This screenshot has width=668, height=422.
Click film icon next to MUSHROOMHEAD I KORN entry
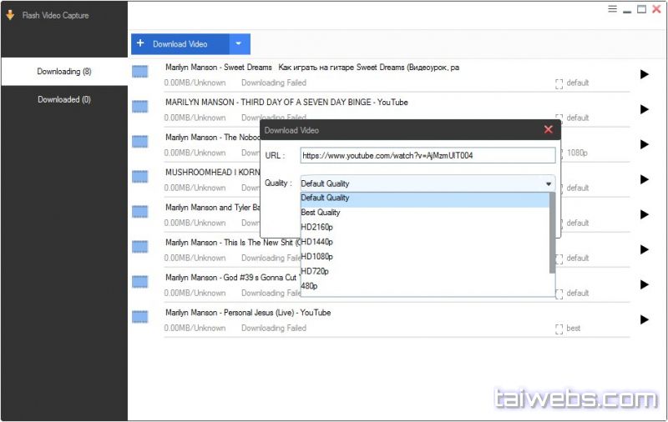click(140, 178)
